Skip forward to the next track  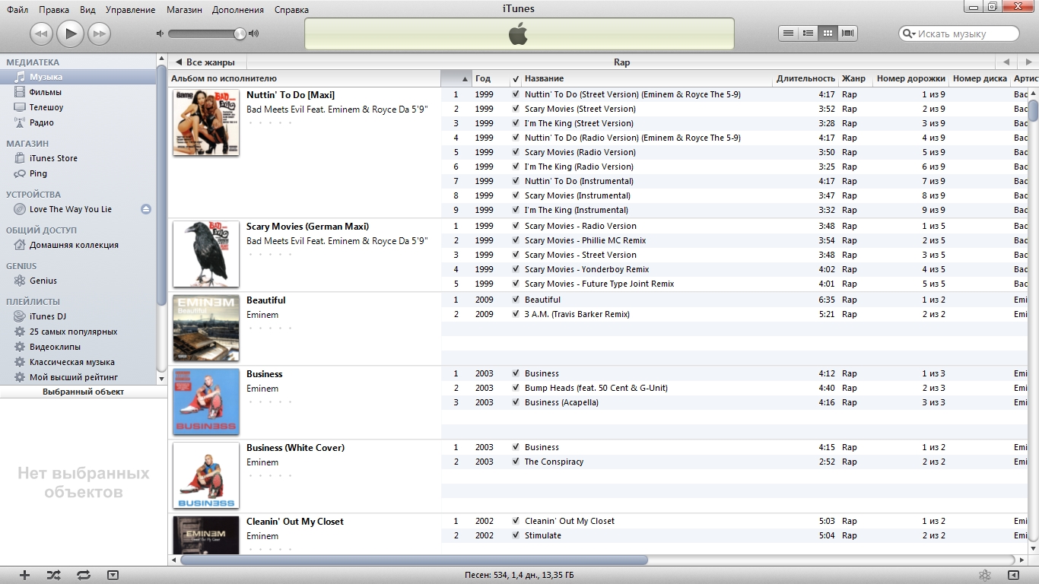(x=100, y=33)
